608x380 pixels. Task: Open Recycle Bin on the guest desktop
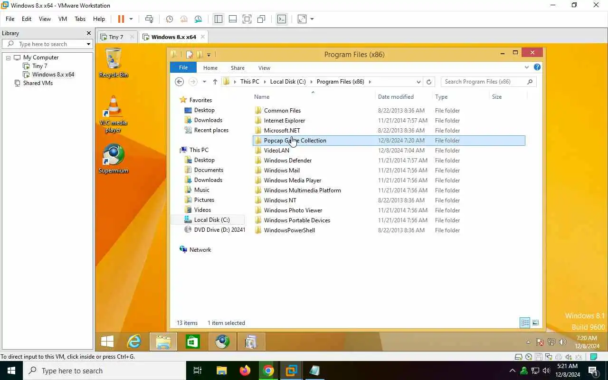pyautogui.click(x=113, y=63)
